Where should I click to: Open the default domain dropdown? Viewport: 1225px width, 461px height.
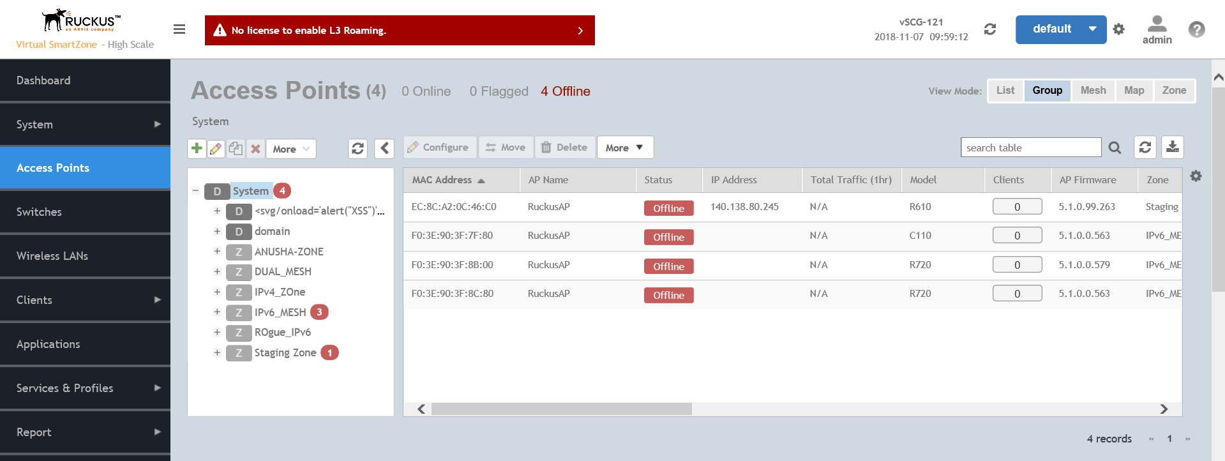point(1060,29)
